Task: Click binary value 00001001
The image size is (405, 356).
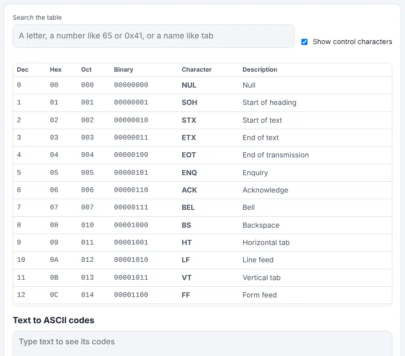Action: pos(131,242)
